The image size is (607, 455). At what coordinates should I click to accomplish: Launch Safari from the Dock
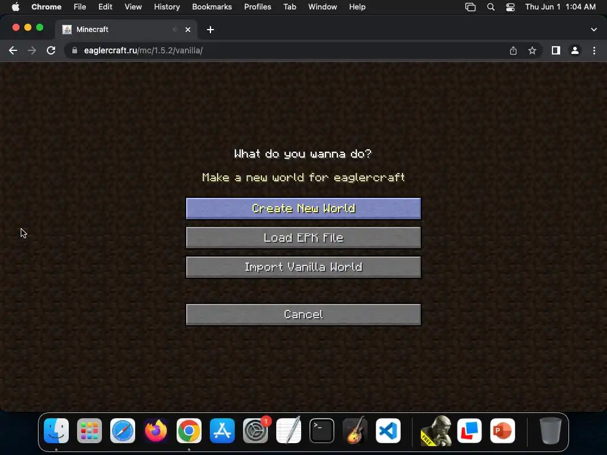(x=123, y=431)
